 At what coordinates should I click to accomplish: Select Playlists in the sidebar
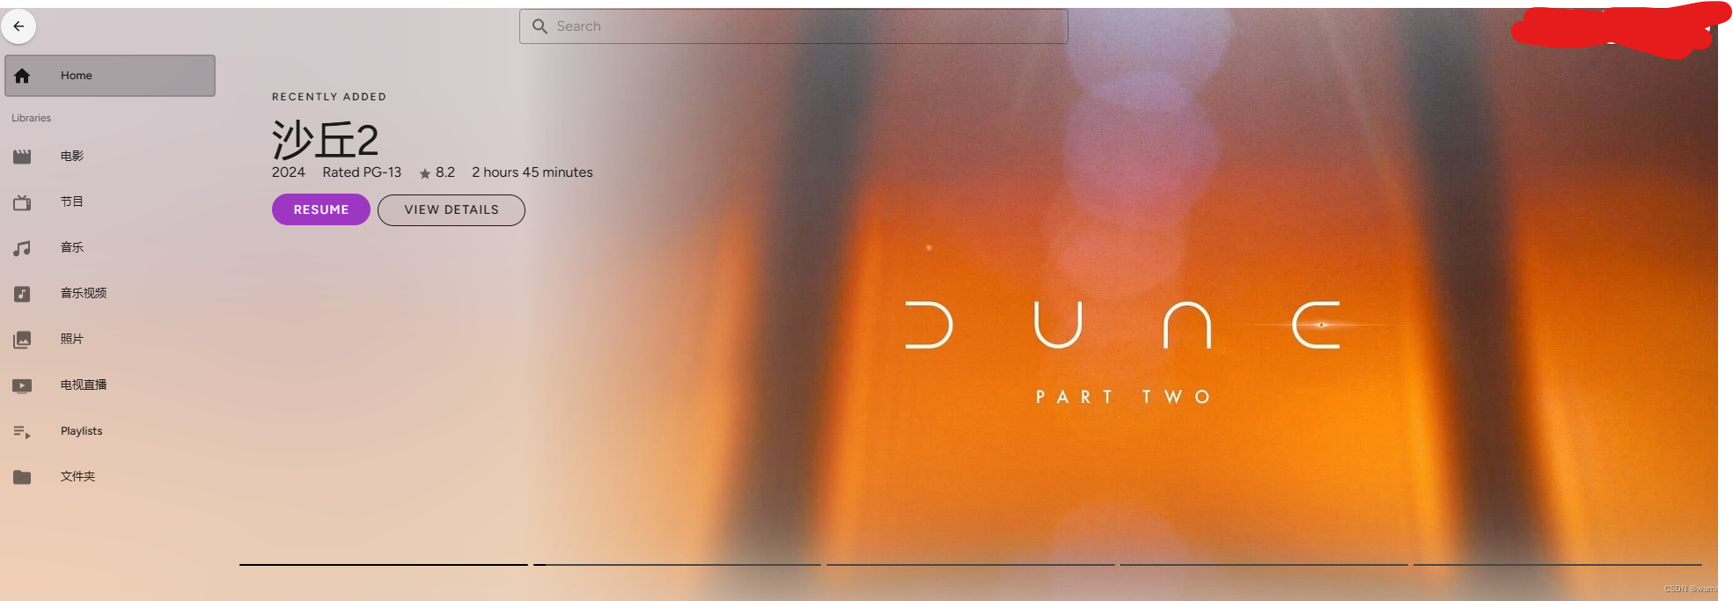click(x=110, y=431)
